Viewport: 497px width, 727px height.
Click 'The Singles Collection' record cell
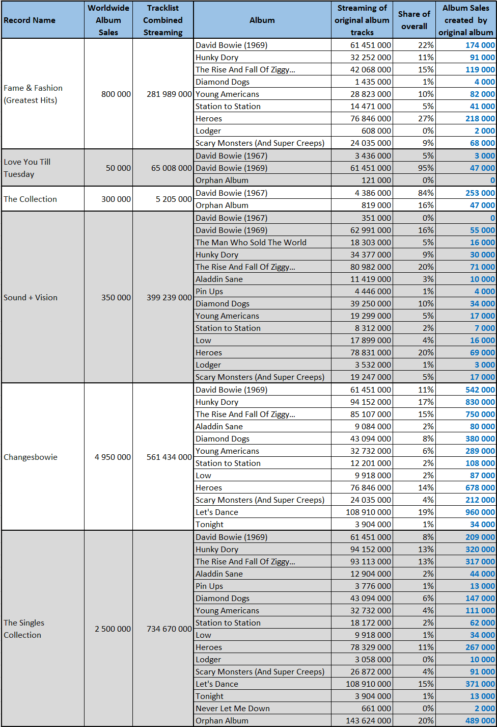point(42,629)
